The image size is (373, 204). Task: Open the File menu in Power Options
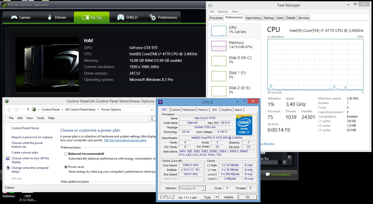click(11, 118)
